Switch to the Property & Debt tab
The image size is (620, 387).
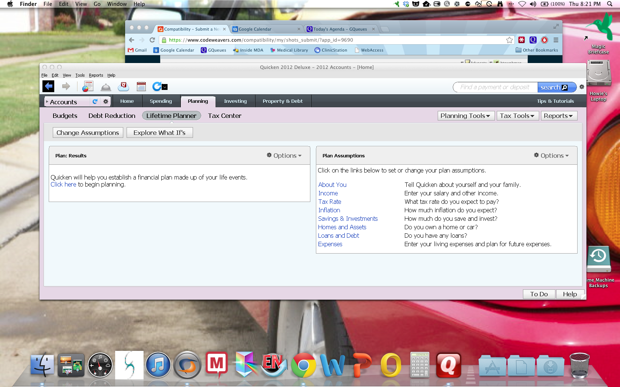(x=283, y=101)
